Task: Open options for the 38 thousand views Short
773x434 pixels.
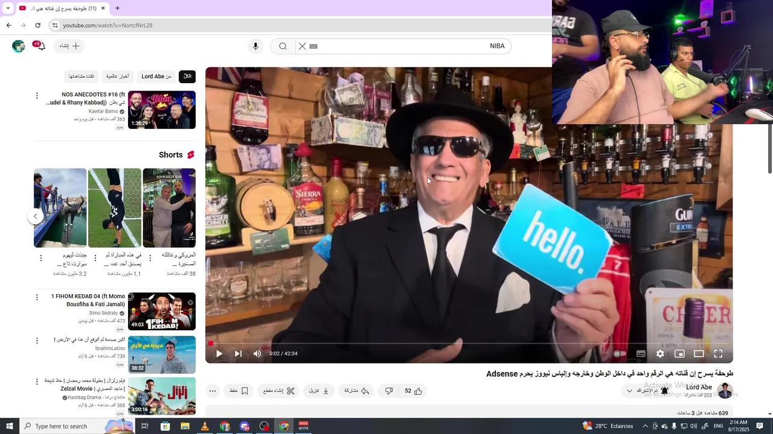Action: pyautogui.click(x=150, y=258)
